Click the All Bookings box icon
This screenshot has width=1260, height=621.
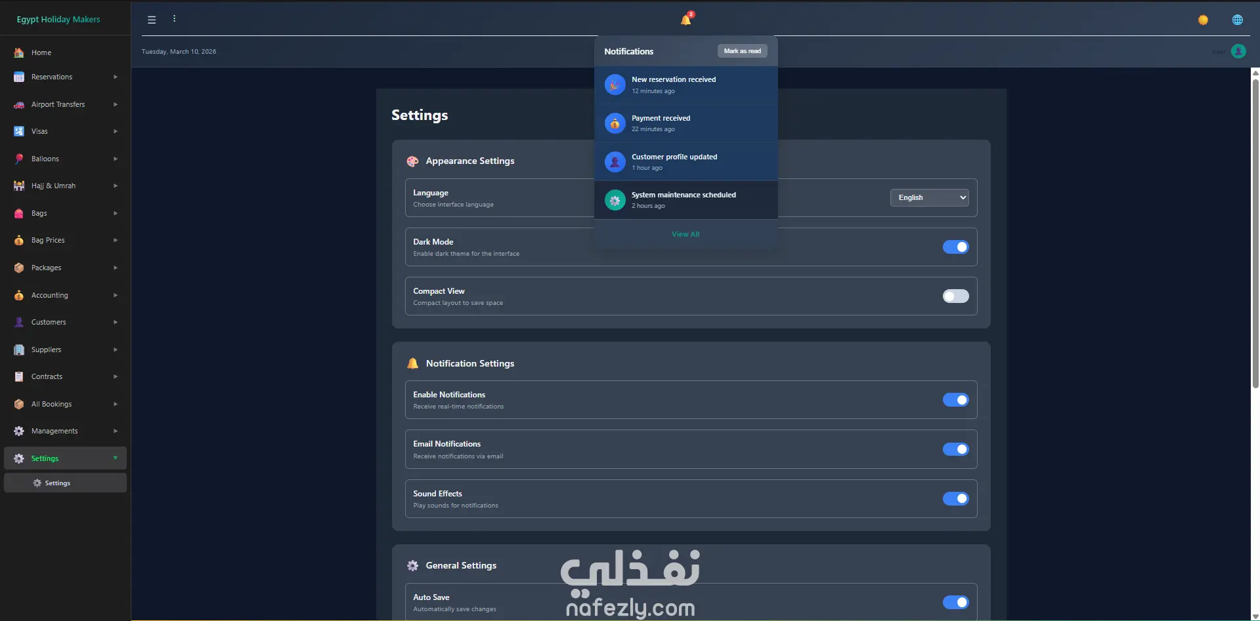[19, 404]
